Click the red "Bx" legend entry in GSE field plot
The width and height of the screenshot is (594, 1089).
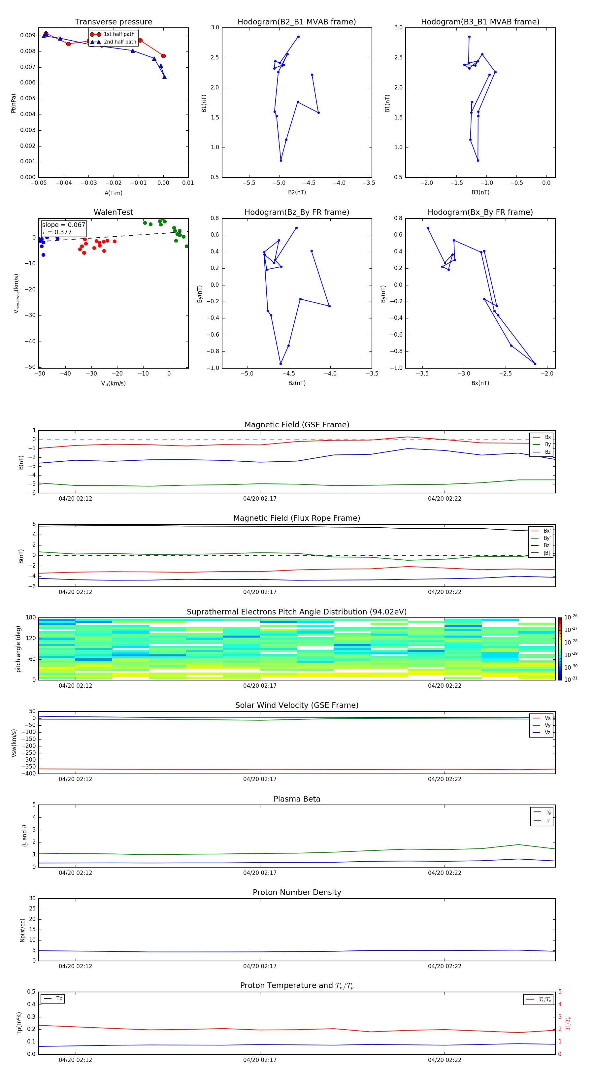[x=542, y=437]
